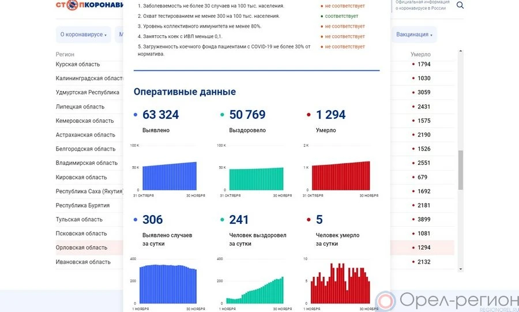Expand the О коронавирусе dropdown menu
The image size is (519, 312).
84,35
